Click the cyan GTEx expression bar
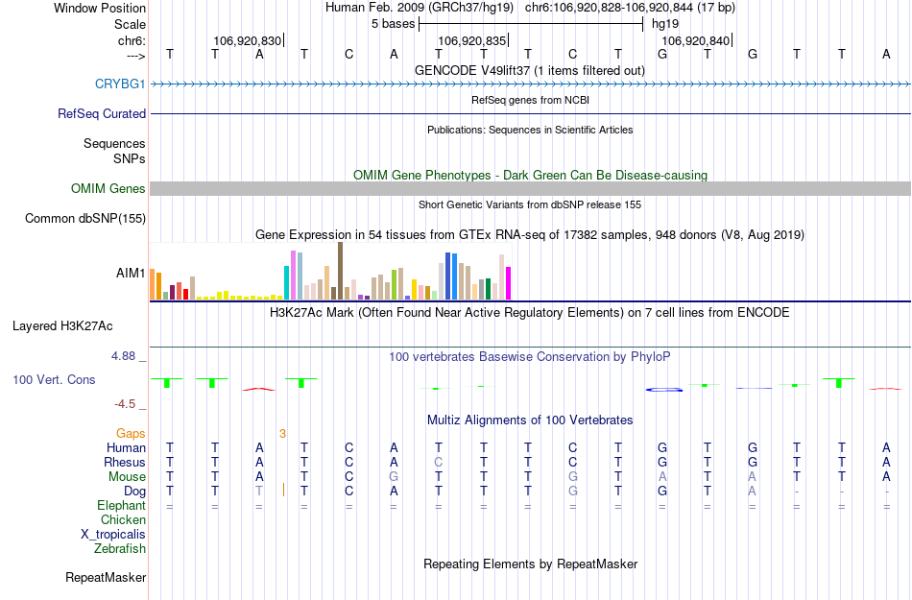 [x=286, y=282]
